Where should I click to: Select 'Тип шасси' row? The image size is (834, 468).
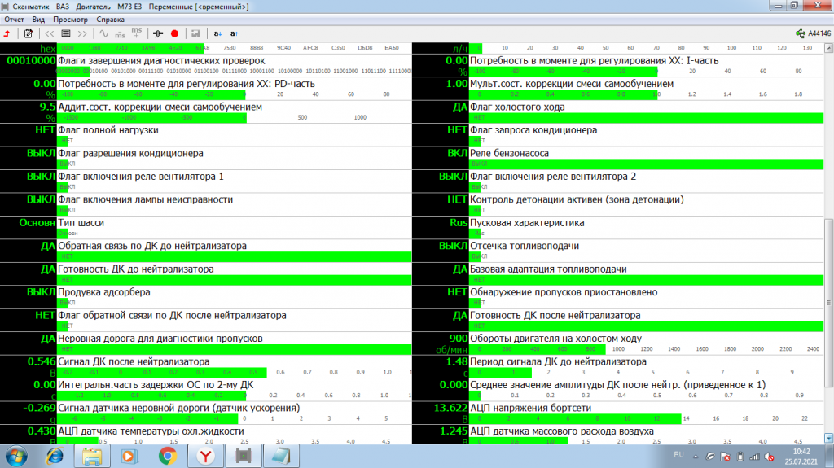(206, 228)
